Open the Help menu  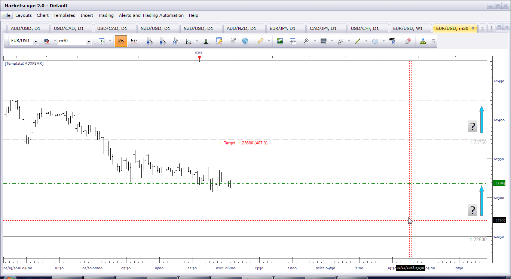[x=193, y=15]
